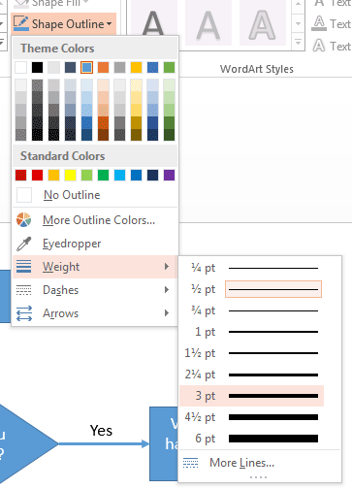Open More Lines options
The width and height of the screenshot is (352, 489).
(x=260, y=463)
